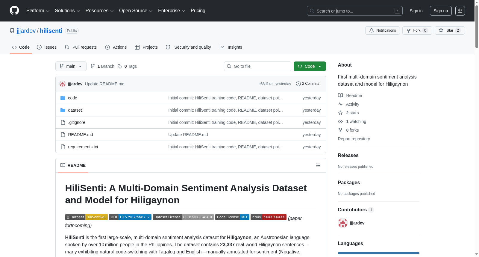Expand the Platform menu
This screenshot has width=479, height=257.
tap(38, 11)
